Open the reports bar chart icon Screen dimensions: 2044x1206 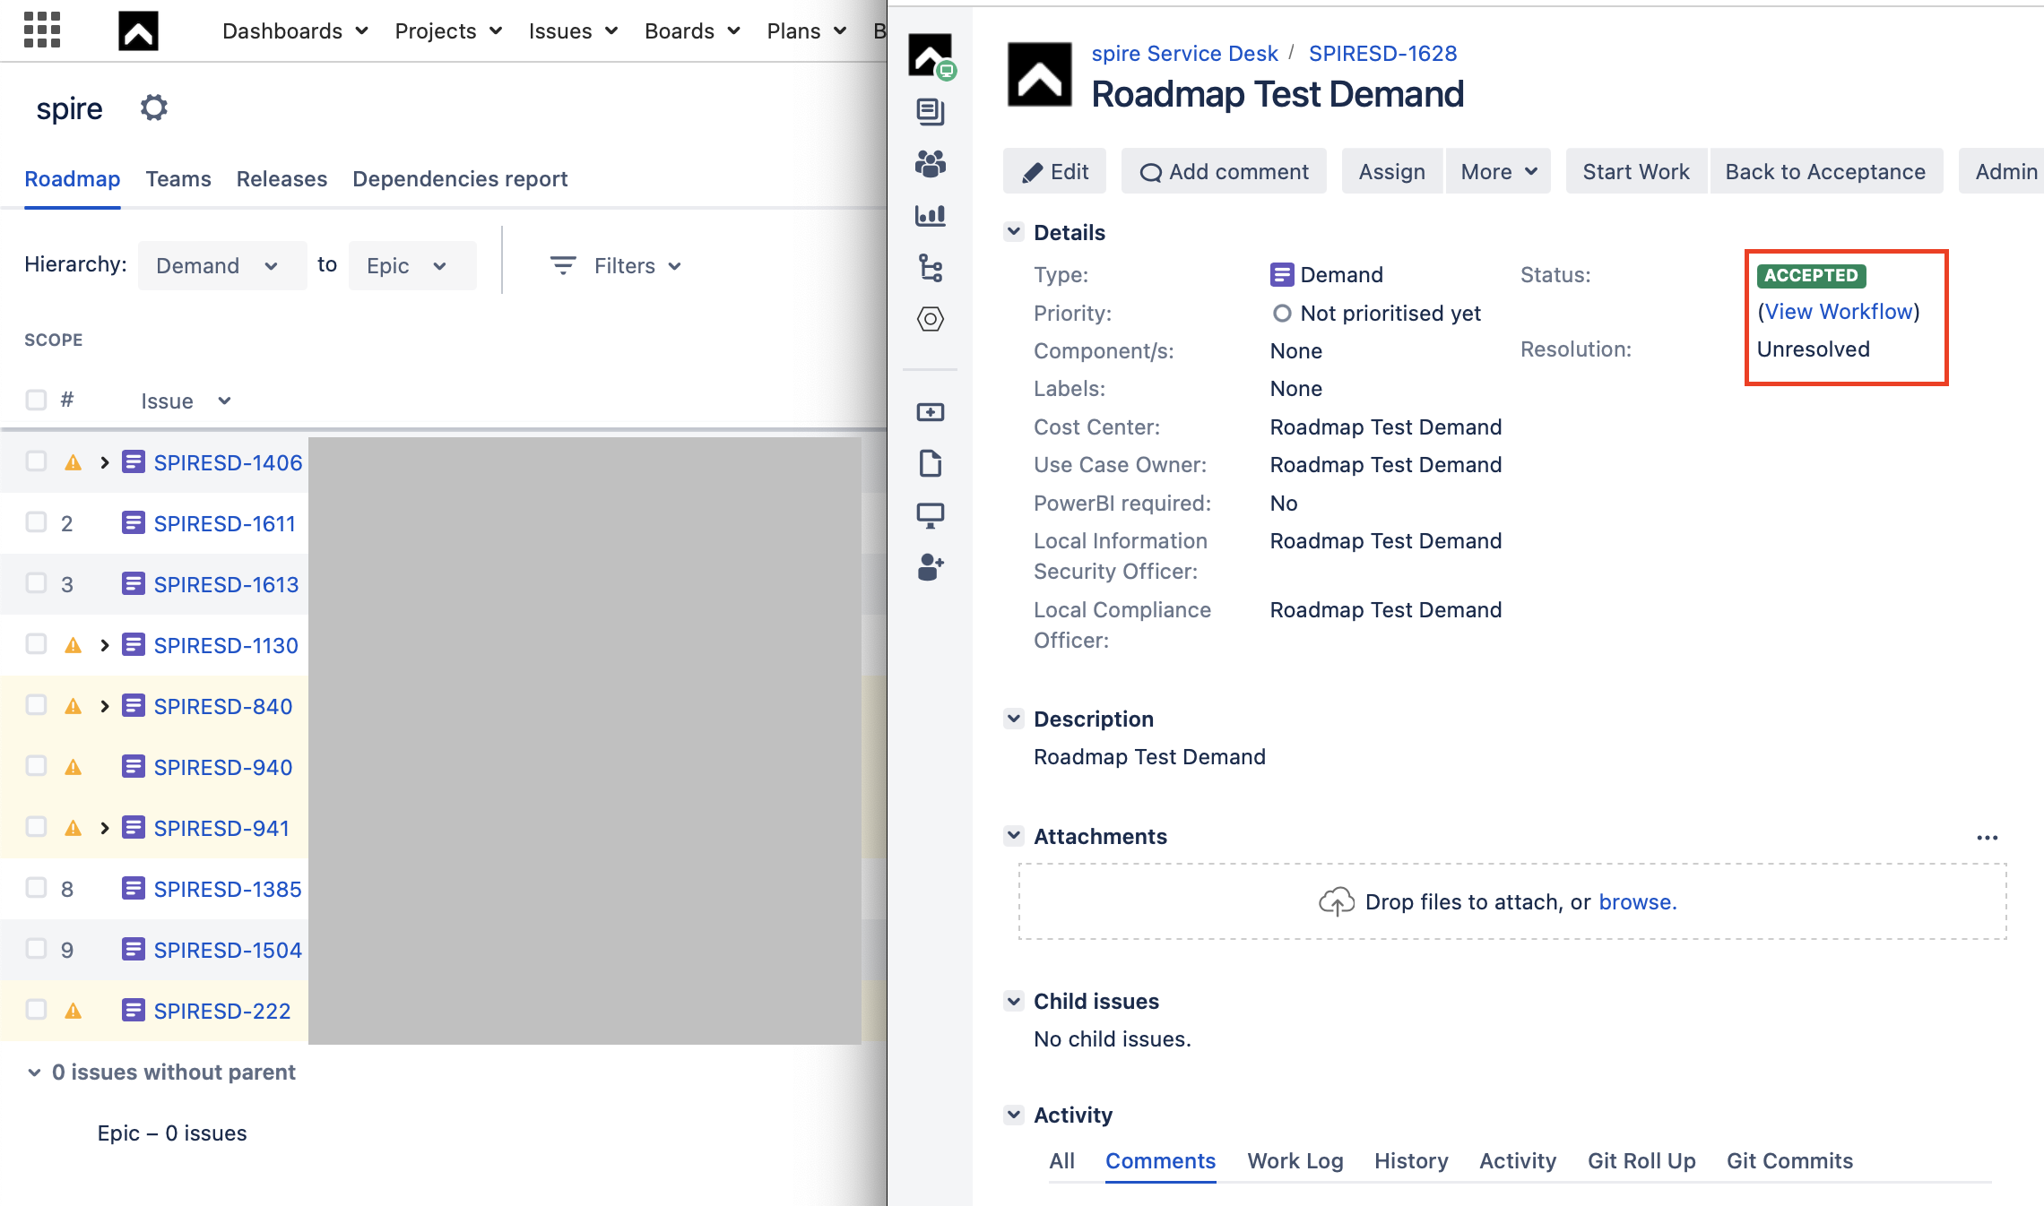pyautogui.click(x=931, y=215)
